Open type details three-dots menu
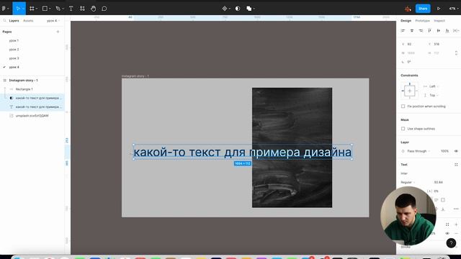Viewport: 461px width, 259px height. [x=456, y=209]
